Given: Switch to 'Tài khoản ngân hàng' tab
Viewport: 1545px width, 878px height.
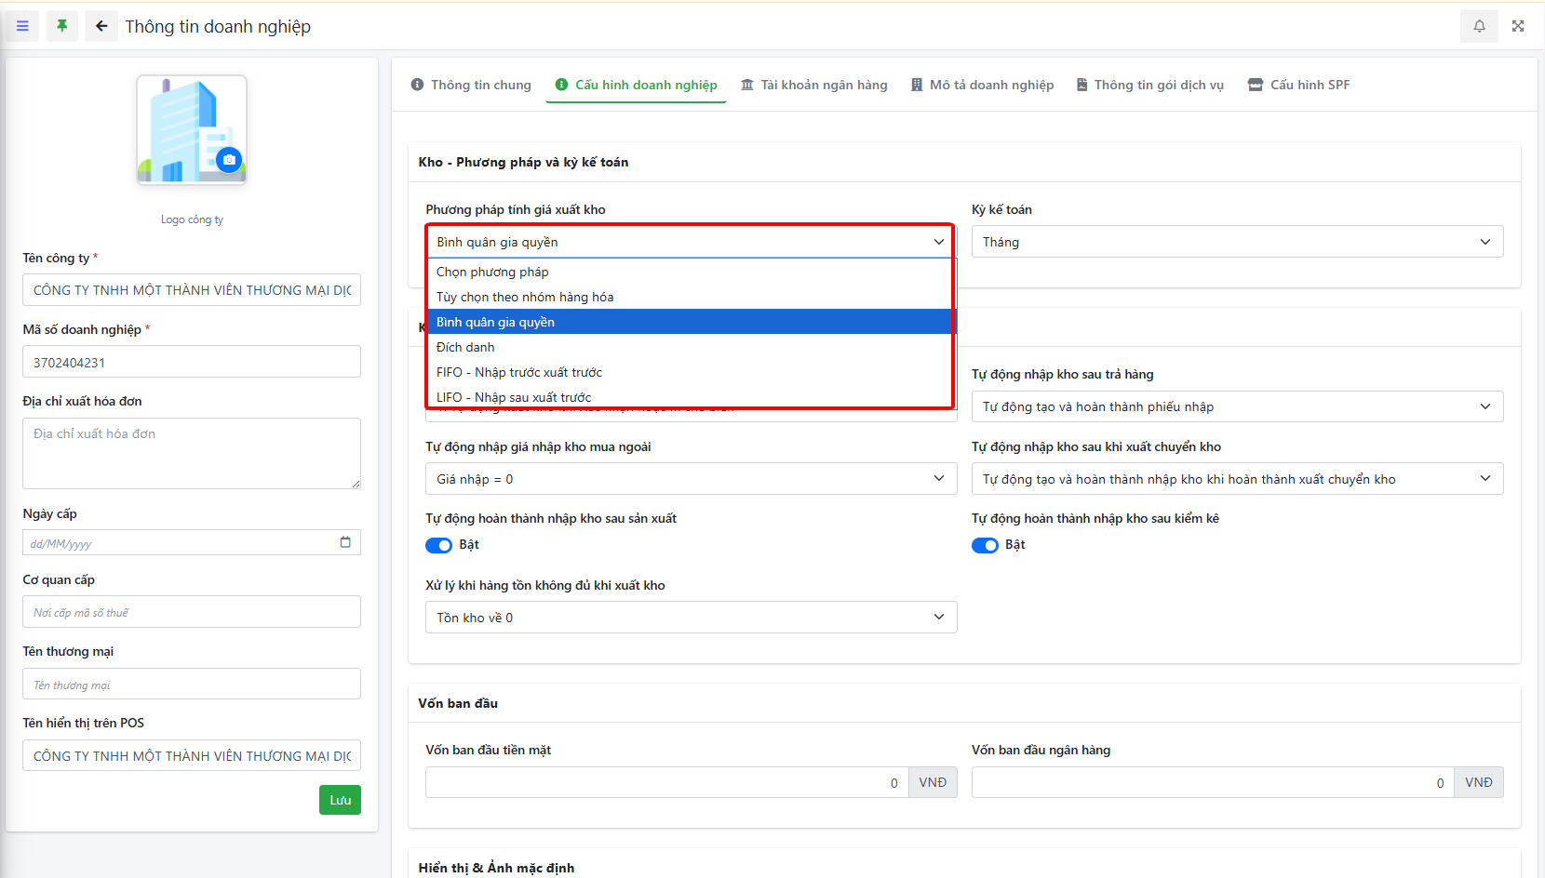Looking at the screenshot, I should click(x=814, y=85).
